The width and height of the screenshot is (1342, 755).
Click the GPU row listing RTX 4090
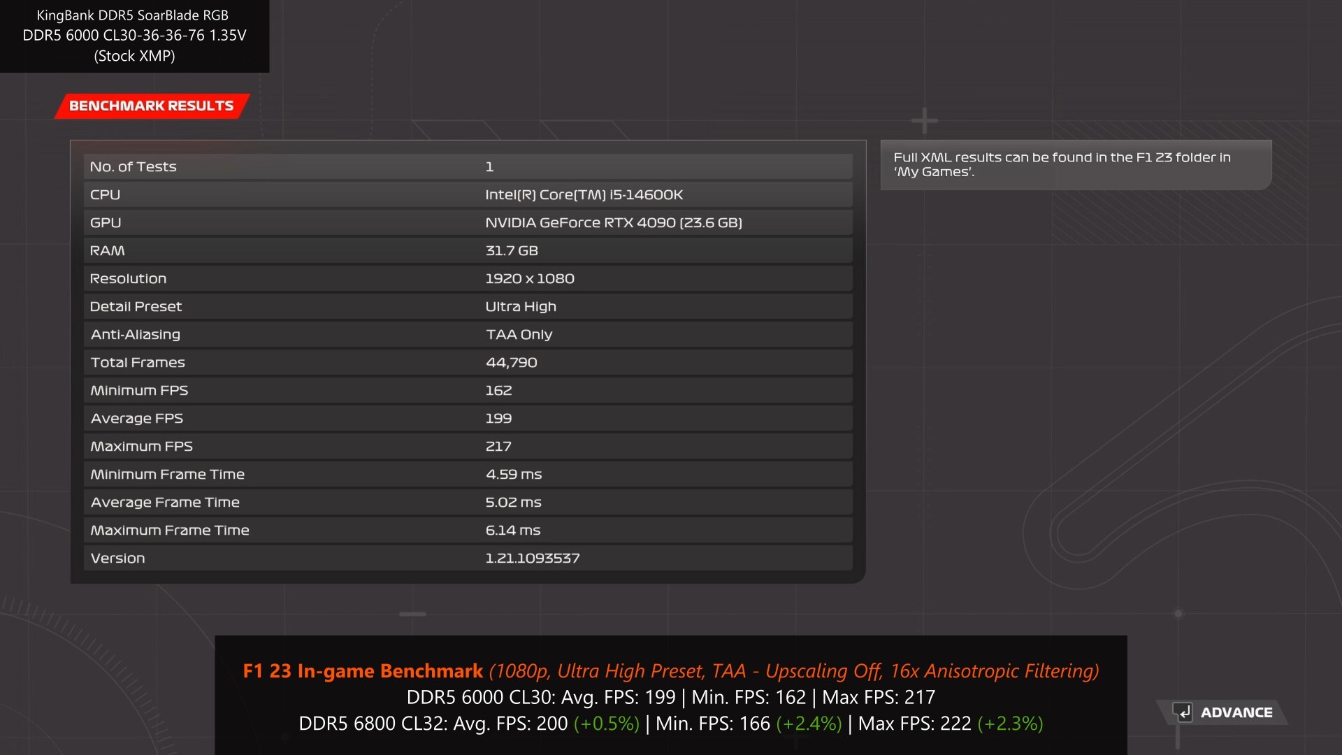click(467, 222)
